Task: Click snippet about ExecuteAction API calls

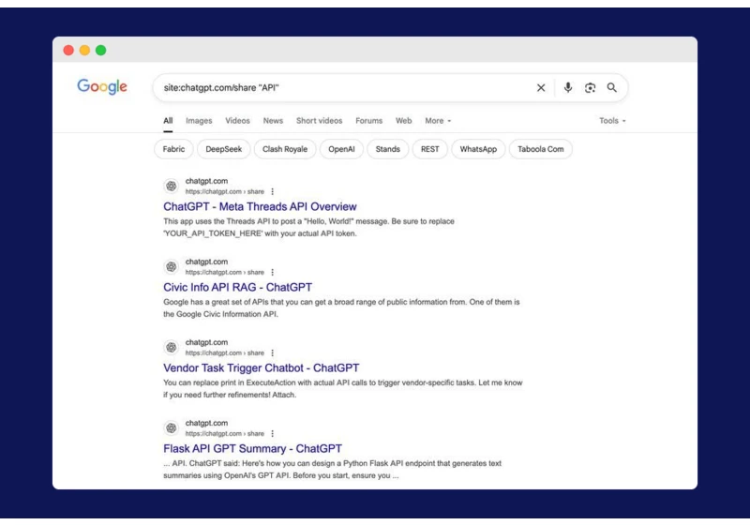Action: (343, 389)
